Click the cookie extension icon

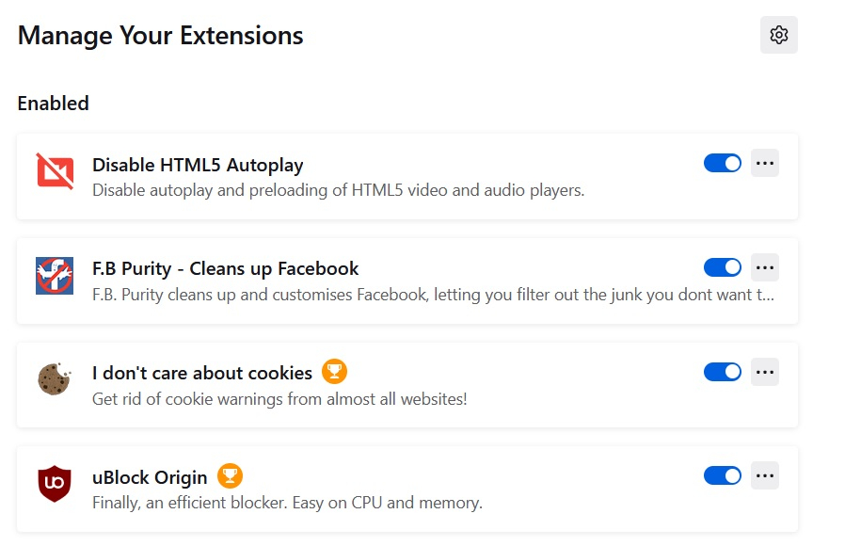pyautogui.click(x=55, y=379)
